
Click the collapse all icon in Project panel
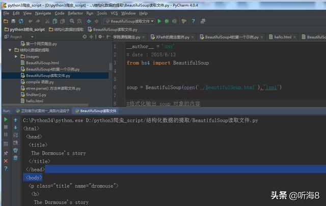pos(91,37)
